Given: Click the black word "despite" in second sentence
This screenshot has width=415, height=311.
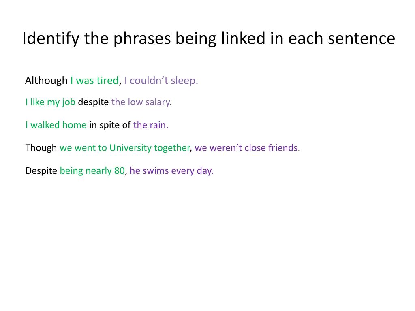Looking at the screenshot, I should 94,102.
